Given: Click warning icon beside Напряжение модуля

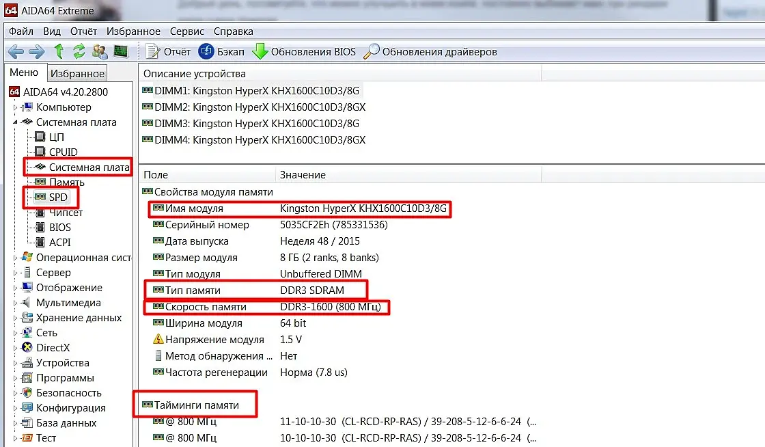Looking at the screenshot, I should (x=158, y=339).
